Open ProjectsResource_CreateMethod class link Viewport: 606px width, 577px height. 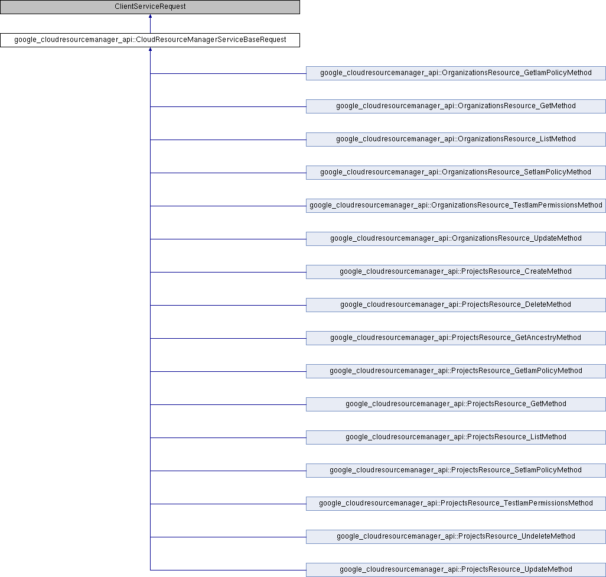point(455,272)
